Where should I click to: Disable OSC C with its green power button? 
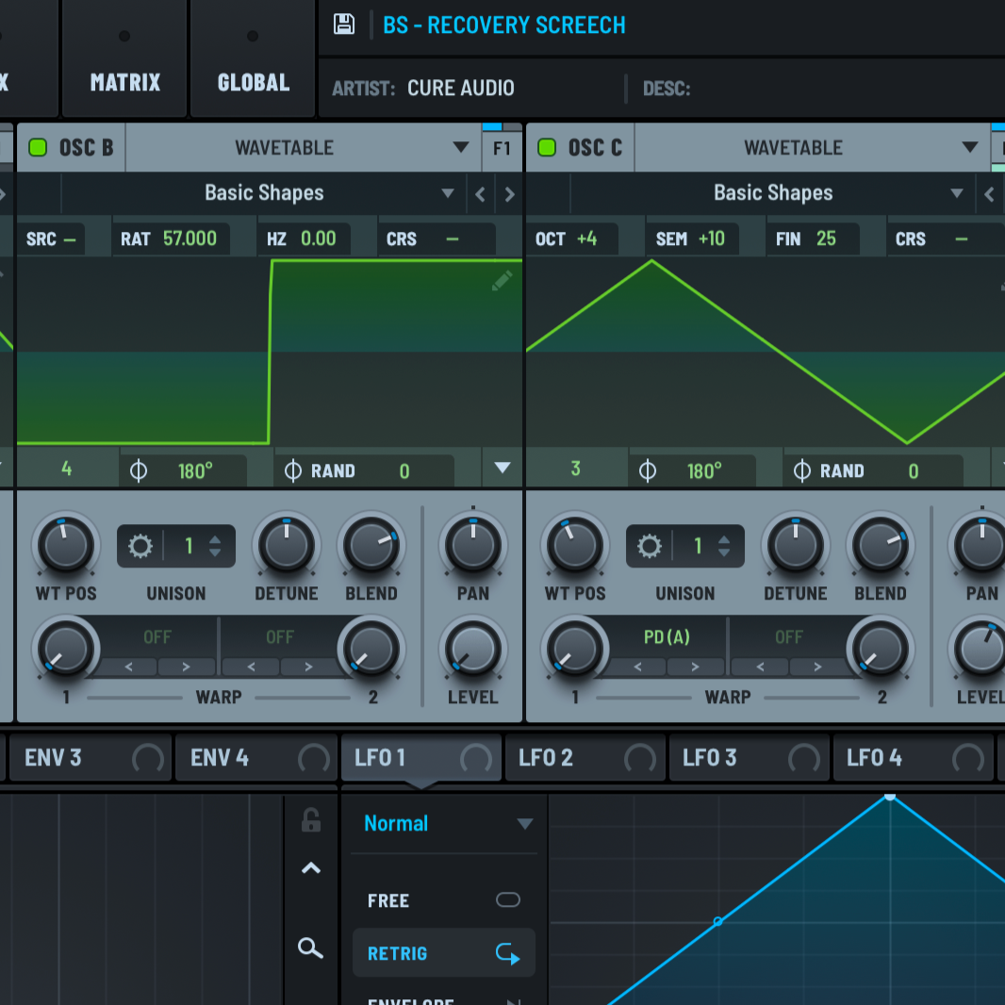(x=547, y=147)
